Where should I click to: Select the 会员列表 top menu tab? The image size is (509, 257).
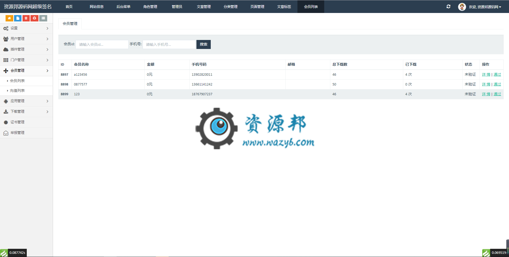311,7
